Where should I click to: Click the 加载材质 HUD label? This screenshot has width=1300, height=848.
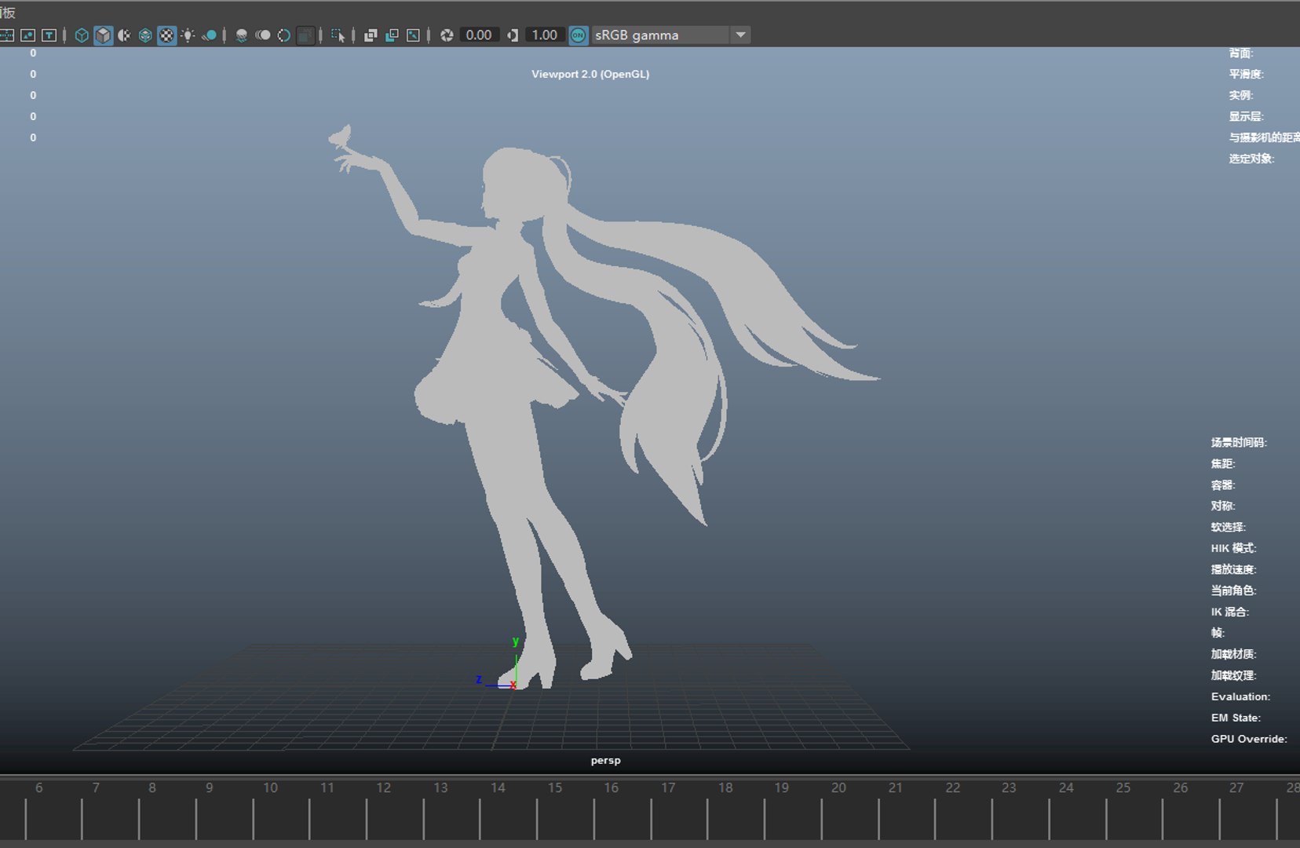1233,654
